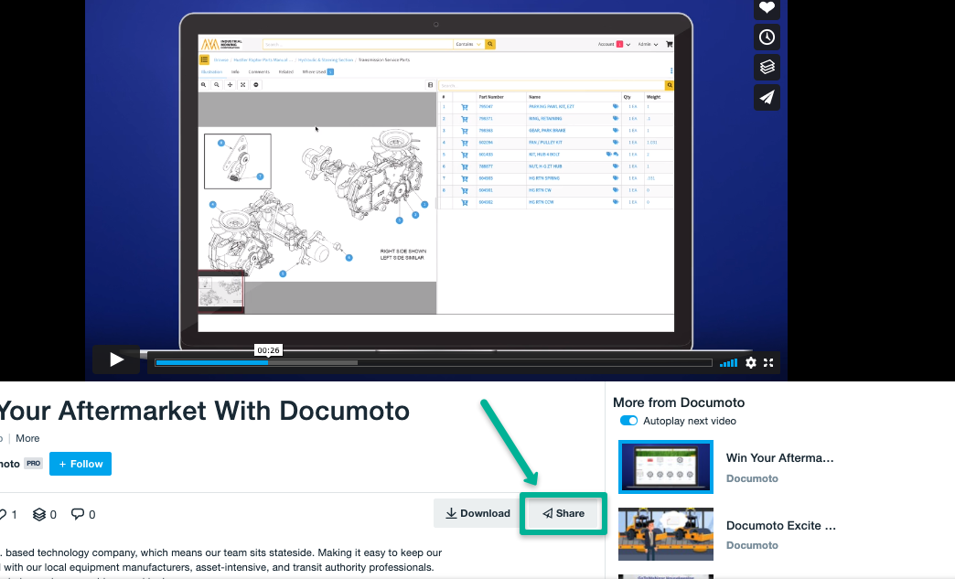Image resolution: width=955 pixels, height=579 pixels.
Task: Enter fullscreen mode in the player
Action: coord(769,362)
